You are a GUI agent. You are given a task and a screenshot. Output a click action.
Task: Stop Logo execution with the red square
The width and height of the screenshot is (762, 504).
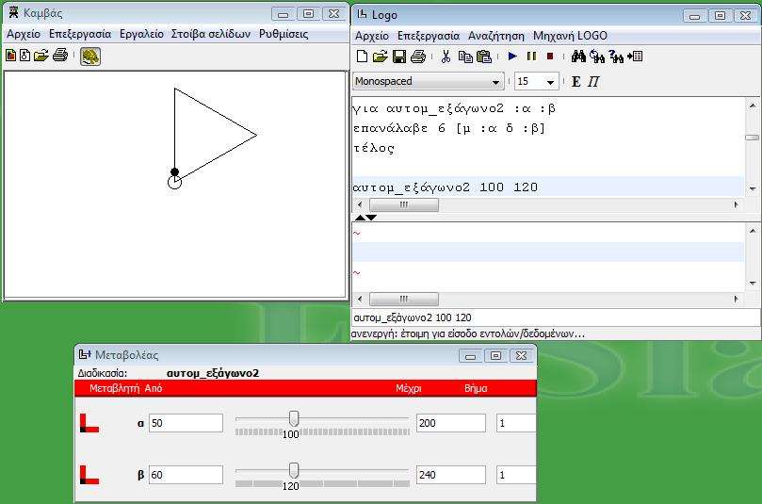550,57
